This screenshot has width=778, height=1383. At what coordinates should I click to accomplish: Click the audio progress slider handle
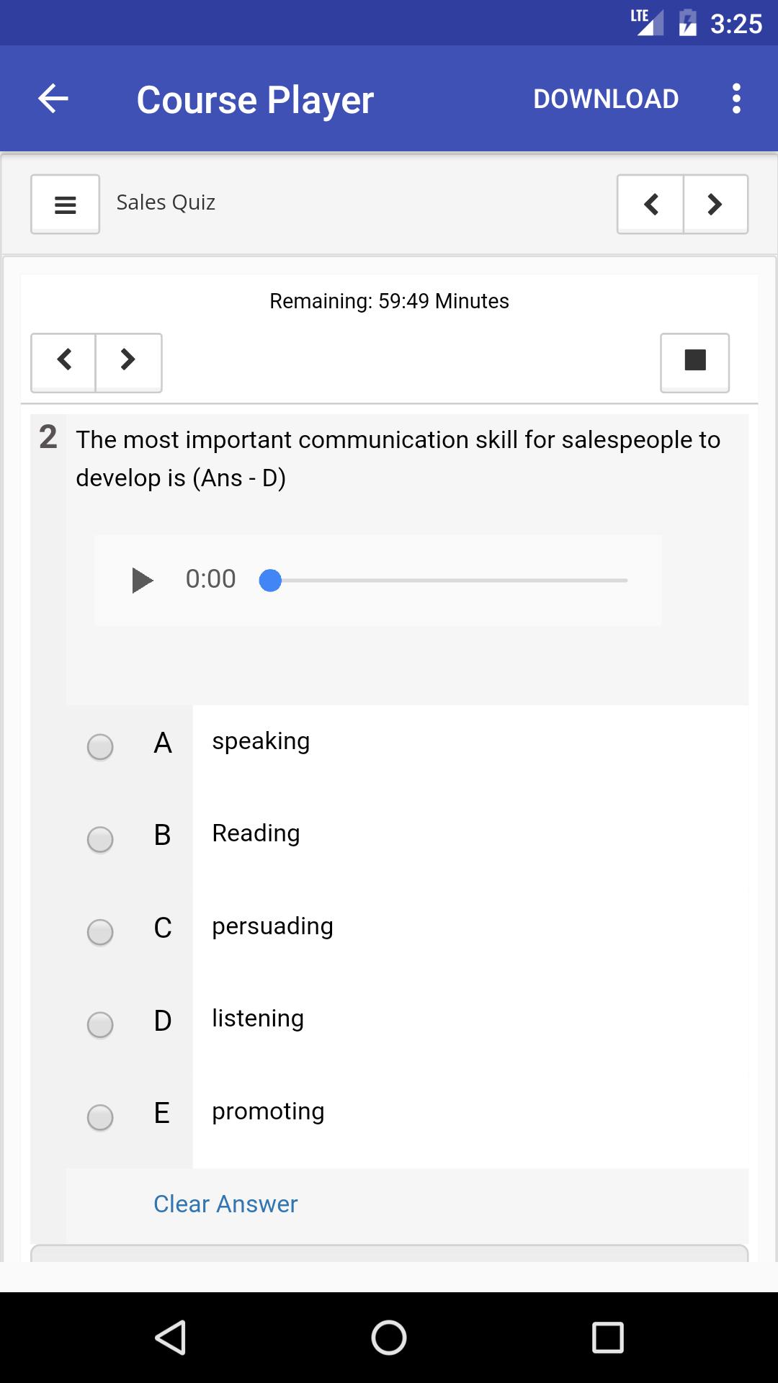(x=270, y=580)
